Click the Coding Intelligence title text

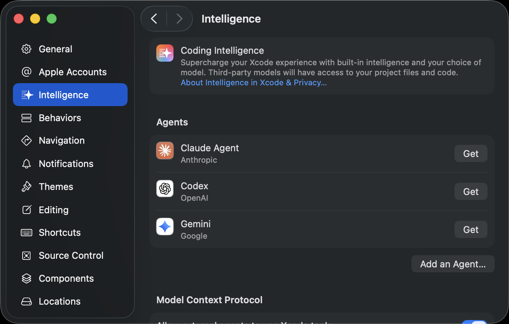pos(222,51)
